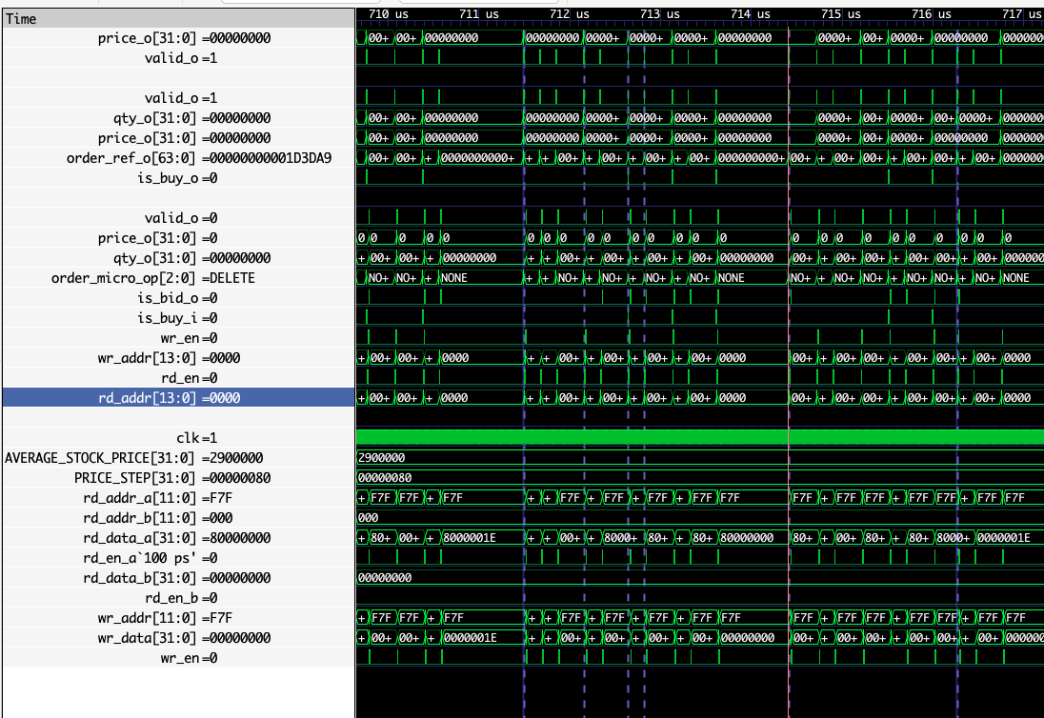1044x718 pixels.
Task: Select the is_bid_o signal
Action: [x=177, y=298]
